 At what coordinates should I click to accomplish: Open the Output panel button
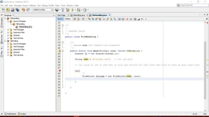point(22,114)
